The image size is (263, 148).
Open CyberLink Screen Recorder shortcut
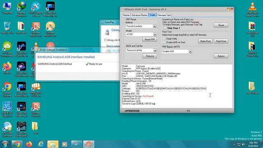click(21, 109)
